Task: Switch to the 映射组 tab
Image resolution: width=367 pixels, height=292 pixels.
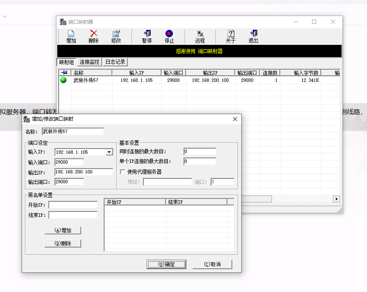Action: pos(66,62)
